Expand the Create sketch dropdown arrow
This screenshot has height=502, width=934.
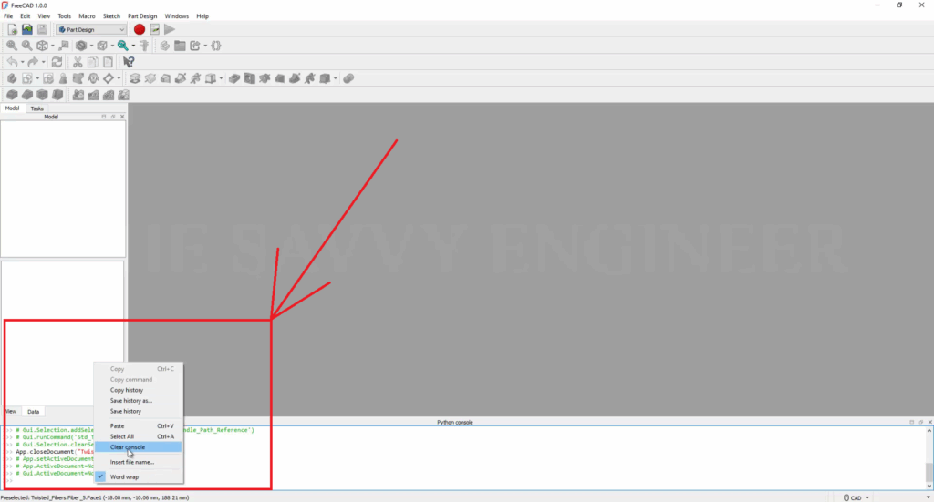(x=36, y=78)
